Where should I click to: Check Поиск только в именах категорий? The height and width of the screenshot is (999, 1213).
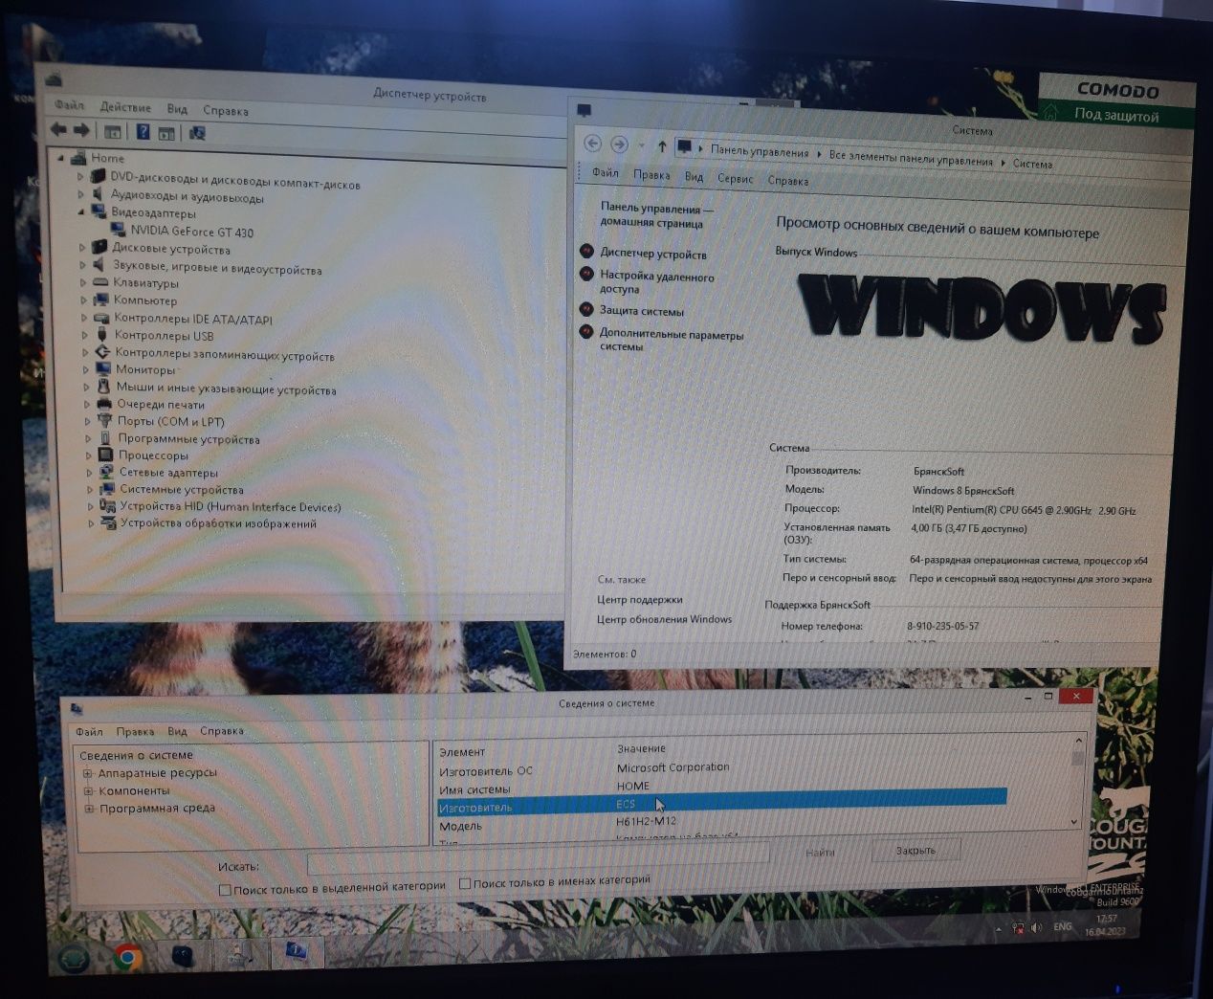coord(465,883)
